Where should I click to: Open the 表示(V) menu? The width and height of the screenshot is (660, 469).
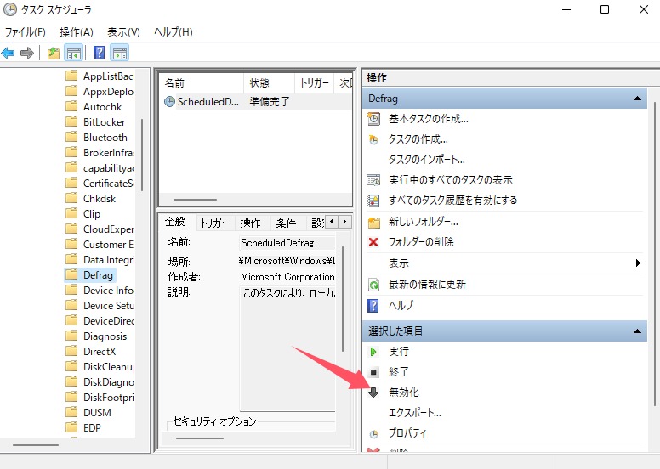pos(123,32)
